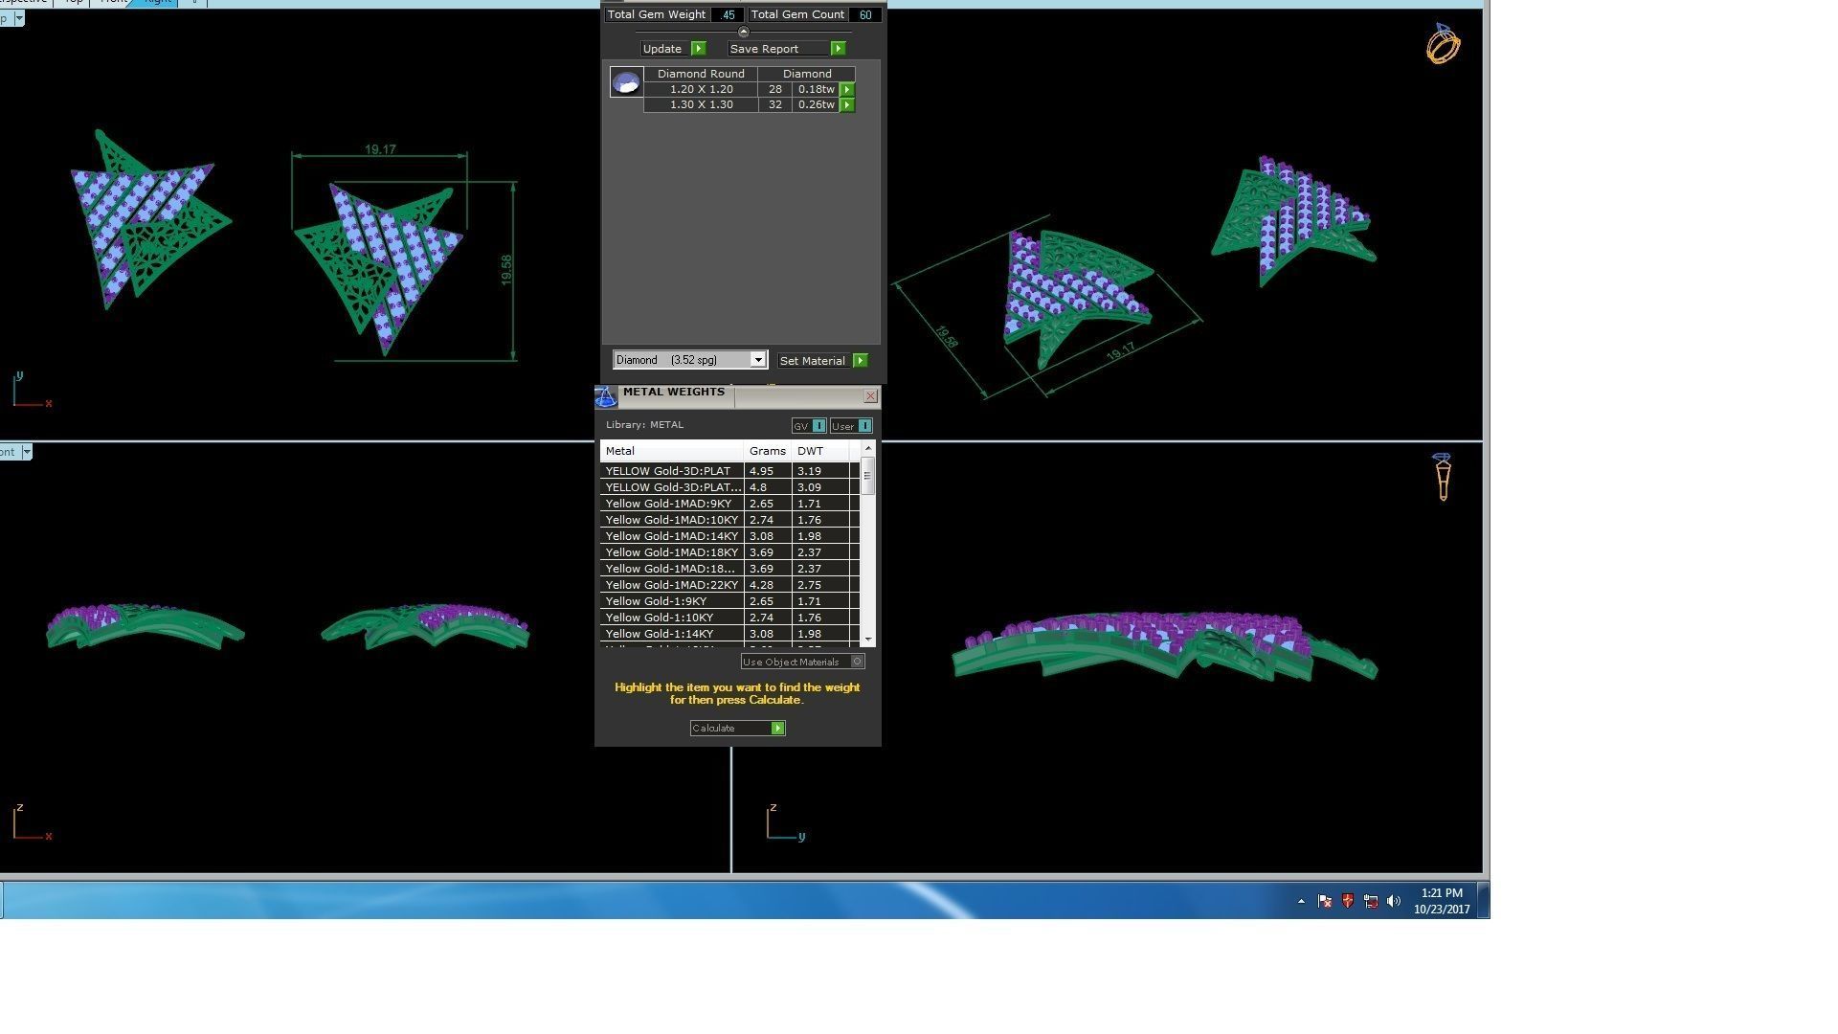
Task: Click the orange ring icon in top viewport
Action: (1443, 44)
